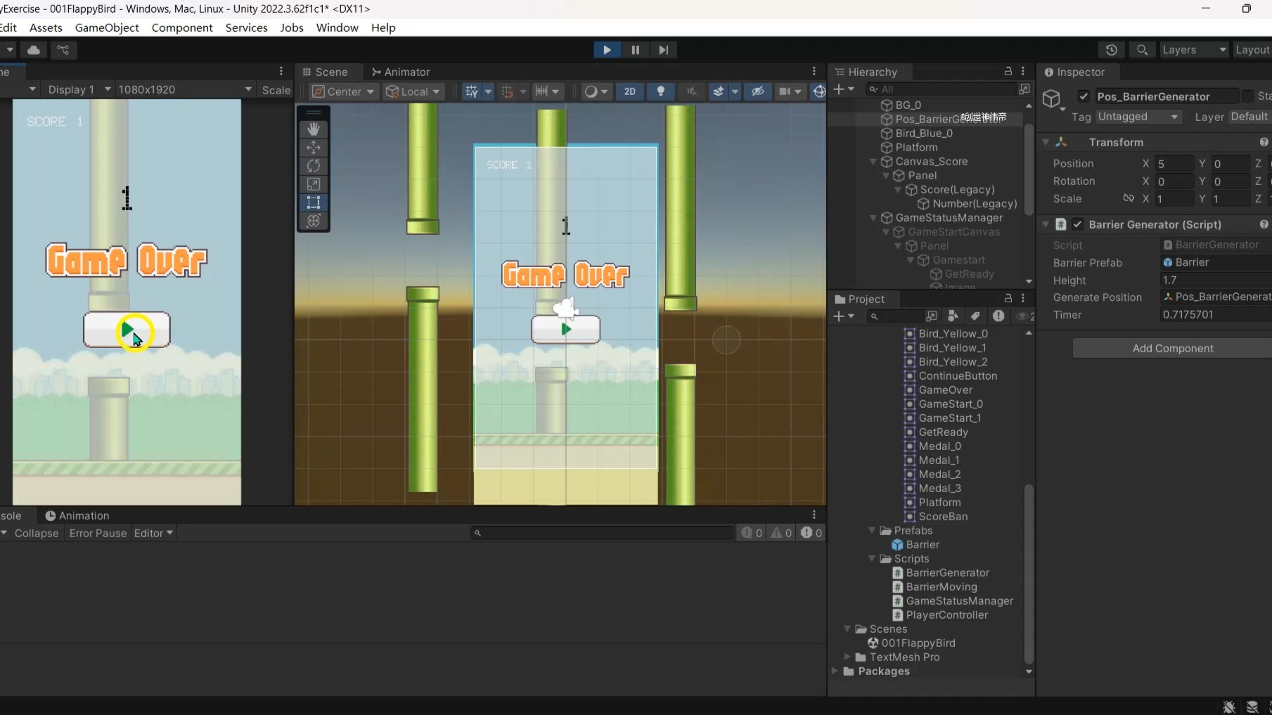The image size is (1272, 715).
Task: Select the Hand view tool
Action: point(314,129)
